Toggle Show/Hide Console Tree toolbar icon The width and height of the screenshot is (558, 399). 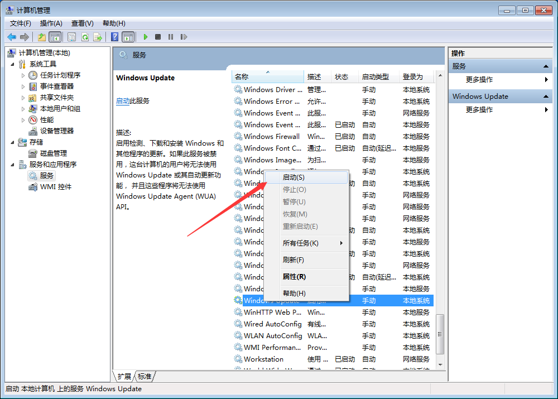[x=55, y=37]
